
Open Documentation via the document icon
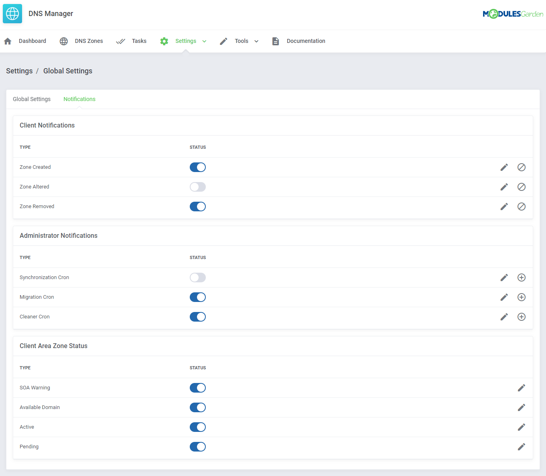tap(276, 41)
